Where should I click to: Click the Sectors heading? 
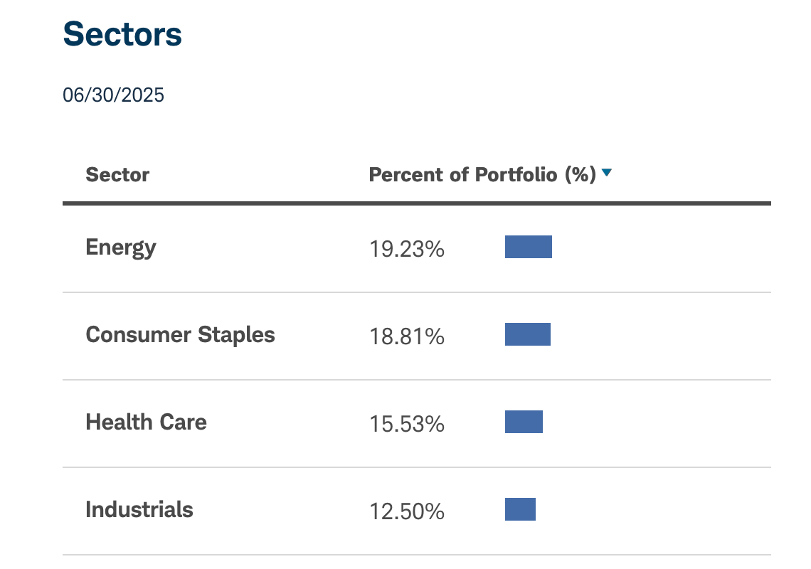point(122,34)
